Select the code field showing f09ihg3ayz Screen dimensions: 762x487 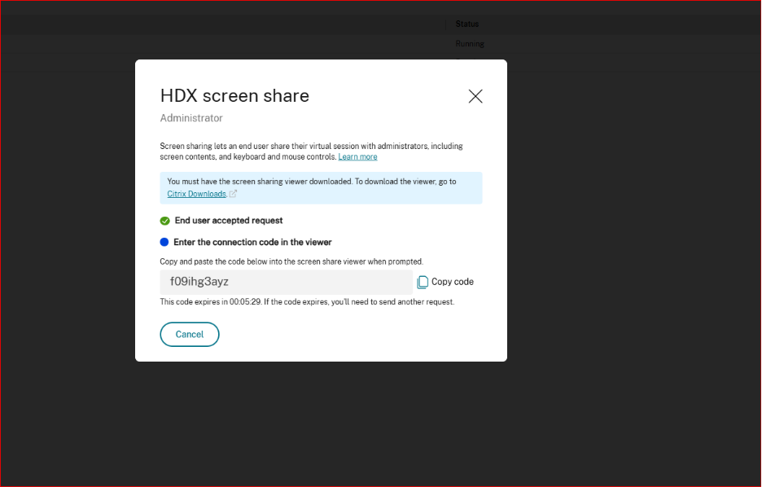[285, 282]
